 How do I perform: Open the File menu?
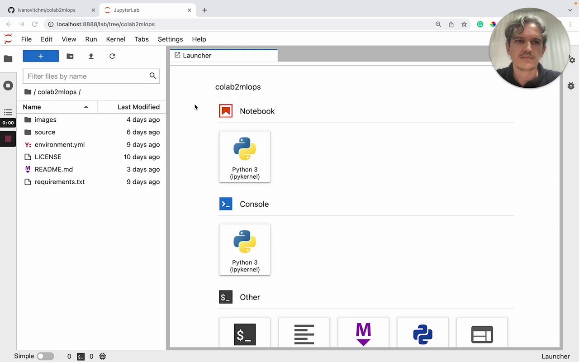(26, 39)
